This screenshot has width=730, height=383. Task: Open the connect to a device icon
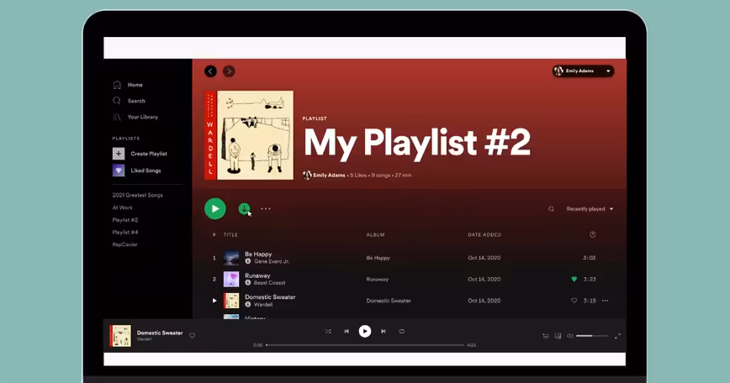pyautogui.click(x=558, y=336)
